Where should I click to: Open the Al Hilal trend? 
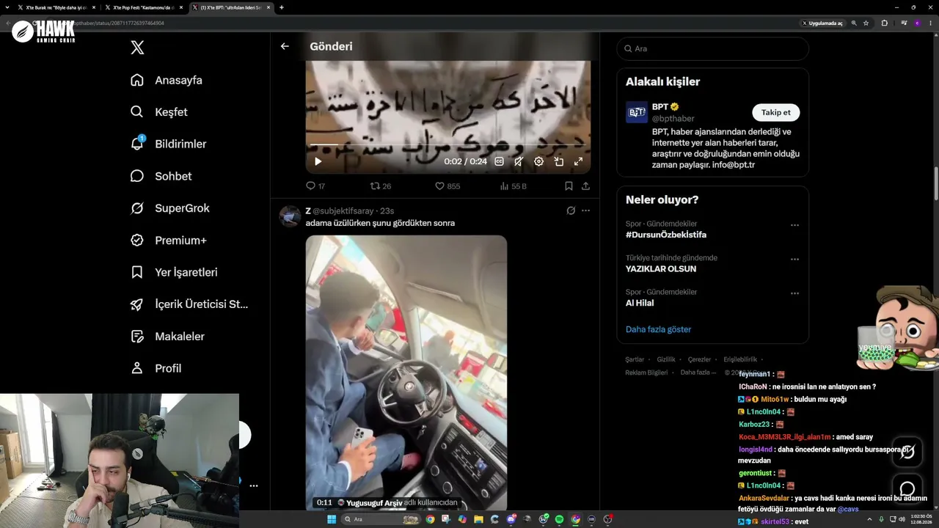(x=640, y=303)
